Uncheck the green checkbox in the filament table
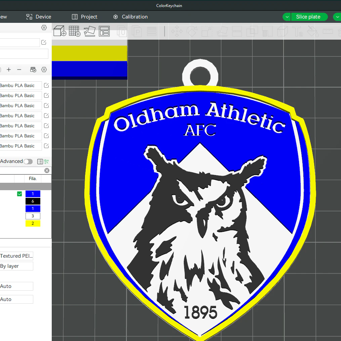 click(19, 194)
